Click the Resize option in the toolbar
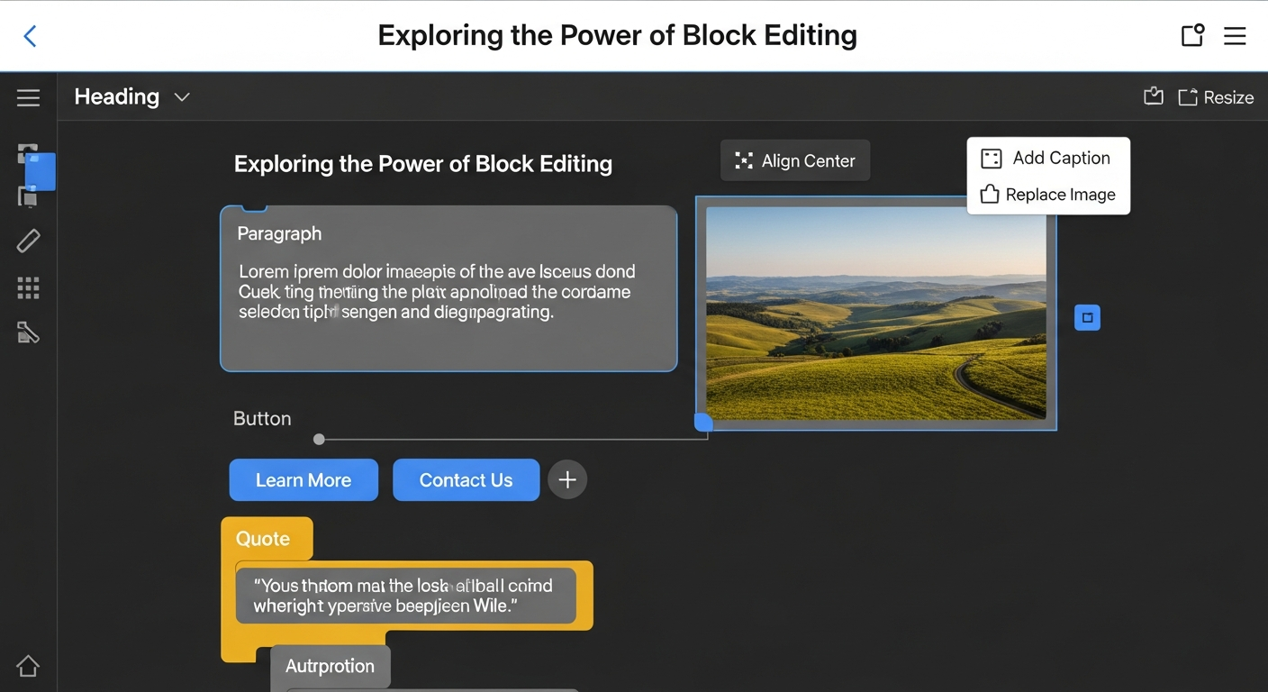Image resolution: width=1268 pixels, height=692 pixels. click(x=1216, y=97)
